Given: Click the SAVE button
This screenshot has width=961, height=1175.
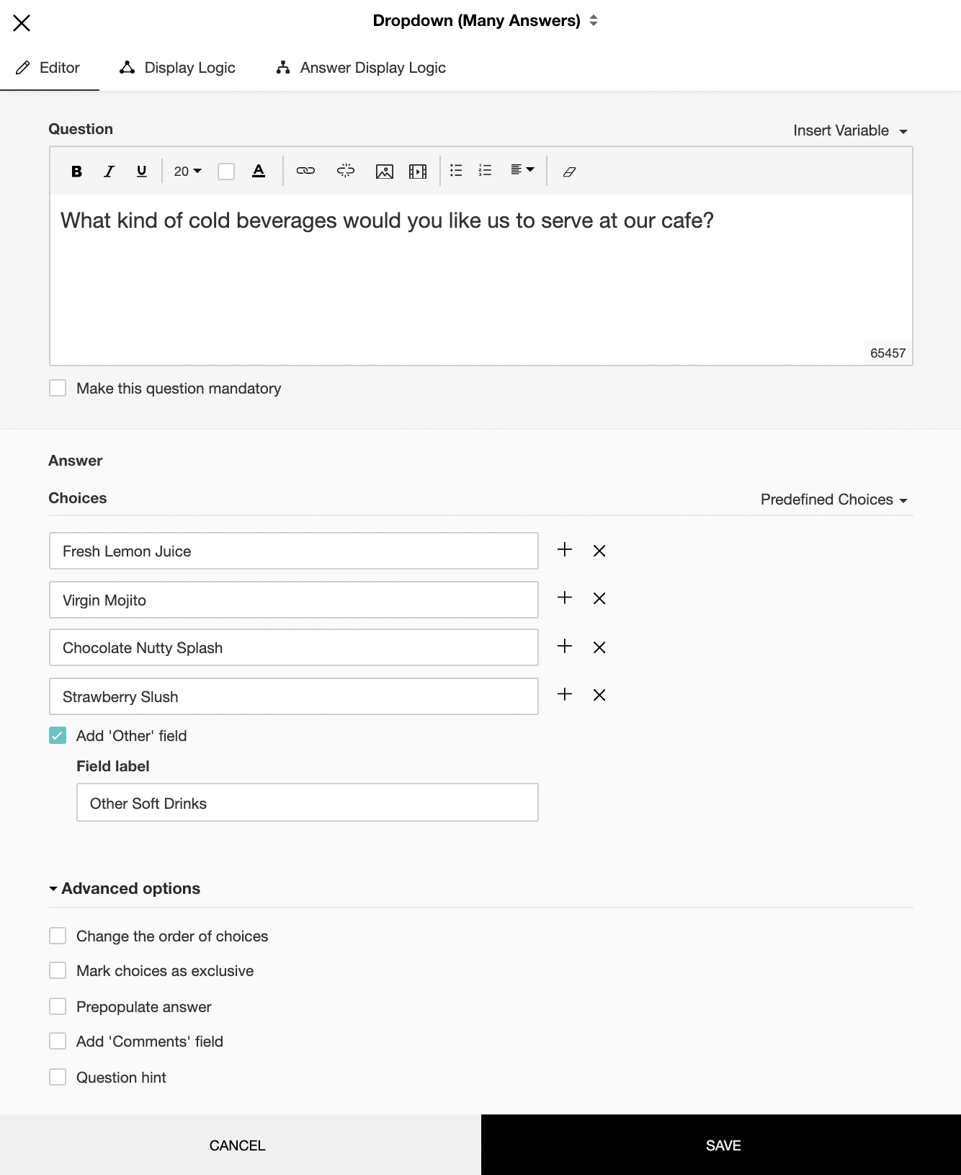Looking at the screenshot, I should [721, 1145].
